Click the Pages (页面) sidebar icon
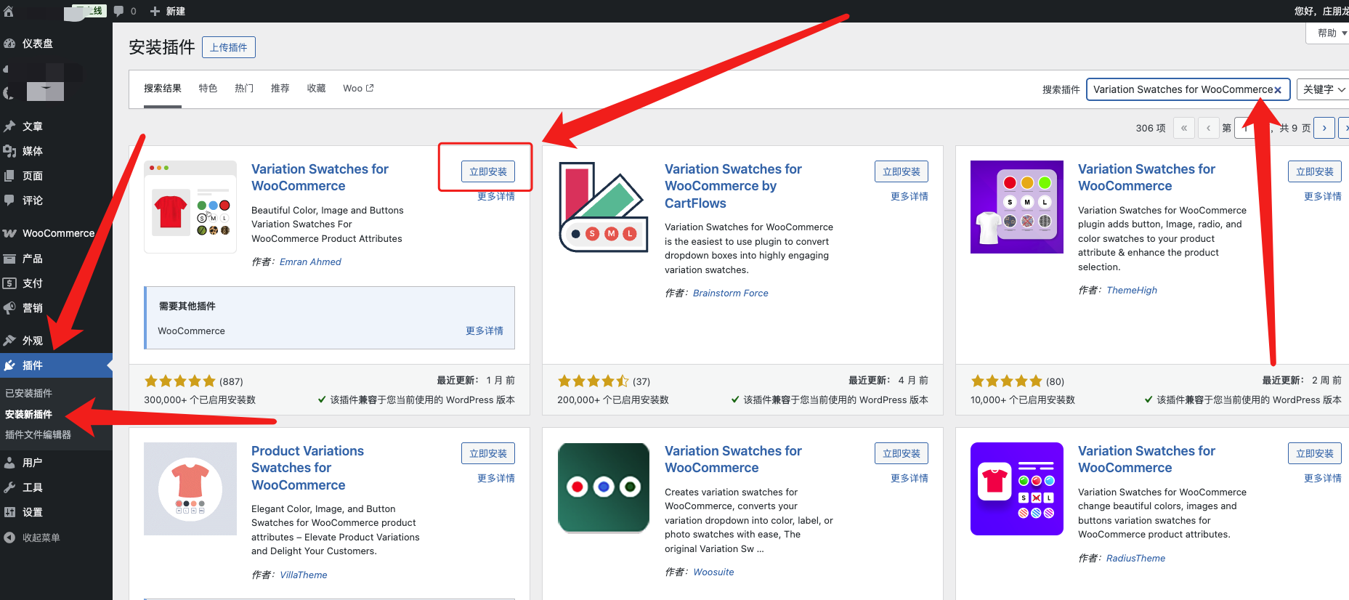The height and width of the screenshot is (600, 1349). 9,176
